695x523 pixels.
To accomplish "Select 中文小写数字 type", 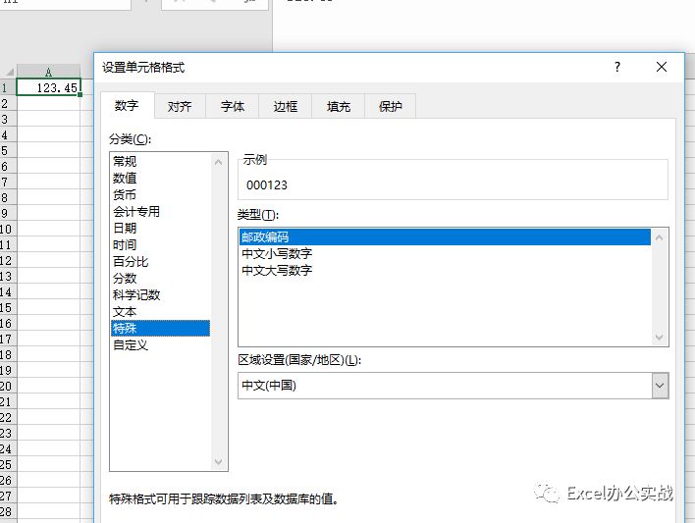I will (x=445, y=253).
